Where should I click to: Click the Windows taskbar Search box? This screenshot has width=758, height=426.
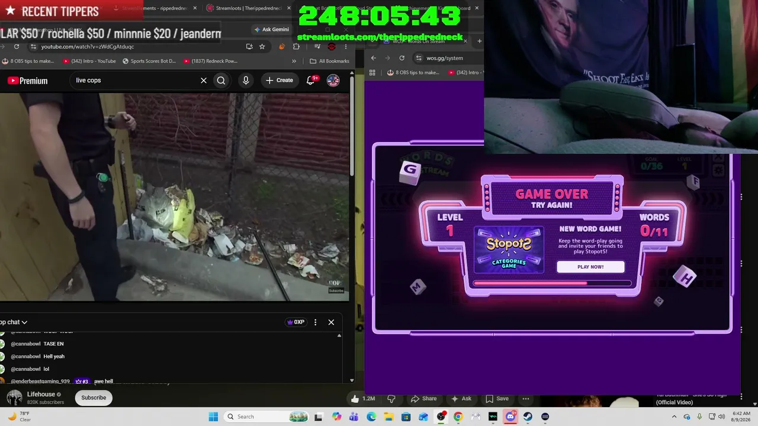coord(265,417)
